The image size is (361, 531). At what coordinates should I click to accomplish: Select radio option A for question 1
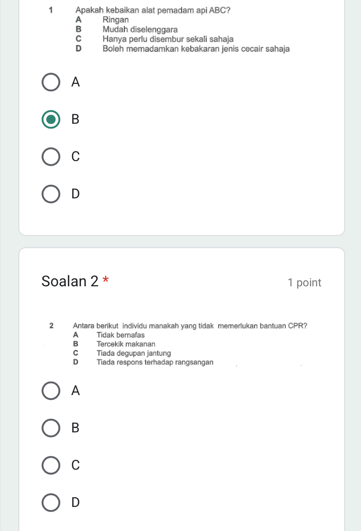tap(51, 82)
